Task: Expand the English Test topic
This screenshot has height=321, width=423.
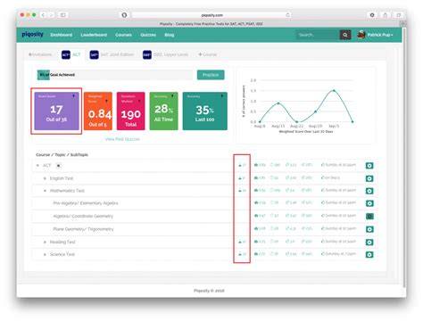Action: point(45,178)
